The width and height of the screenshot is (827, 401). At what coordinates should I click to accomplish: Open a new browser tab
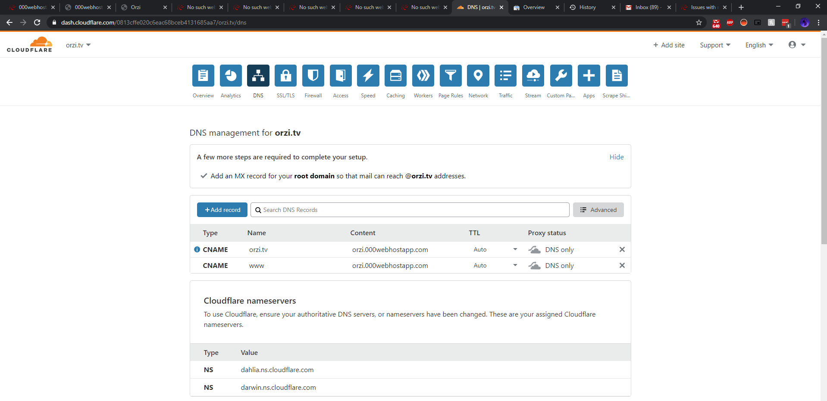(741, 7)
